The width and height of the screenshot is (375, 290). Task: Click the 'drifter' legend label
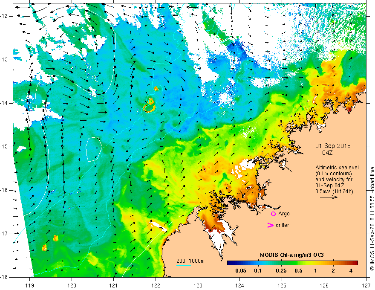pos(282,225)
